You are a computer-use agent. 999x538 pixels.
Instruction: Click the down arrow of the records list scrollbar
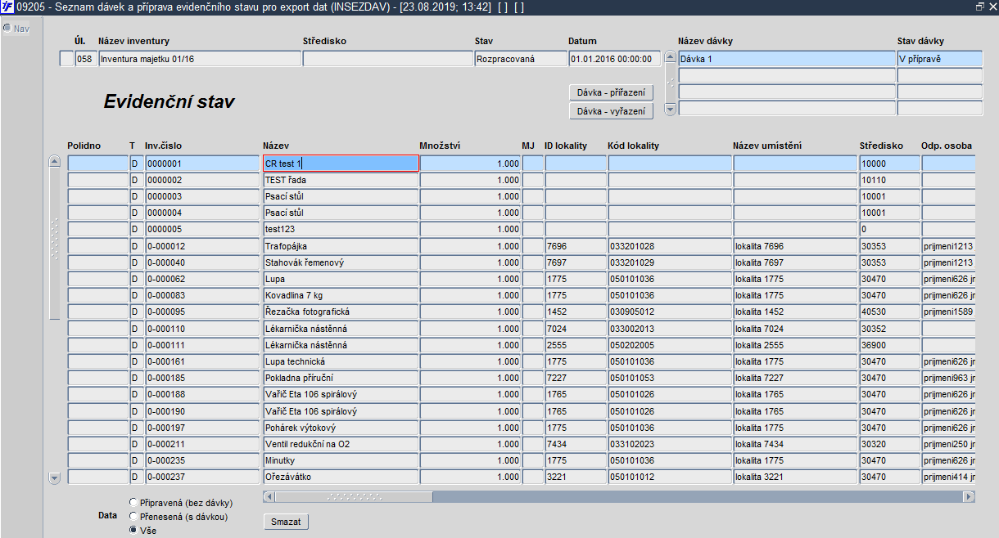(55, 477)
